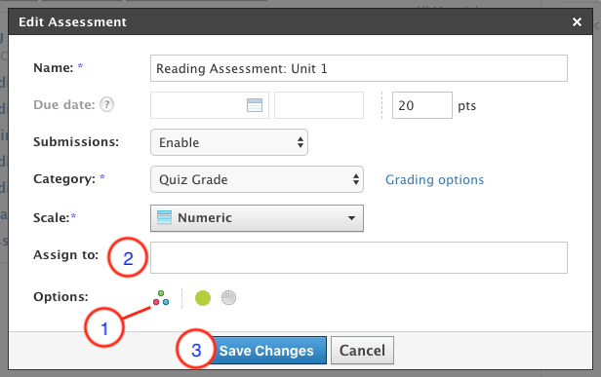Screen dimensions: 601x377
Task: Click the striped scale icon beside Numeric
Action: (165, 217)
